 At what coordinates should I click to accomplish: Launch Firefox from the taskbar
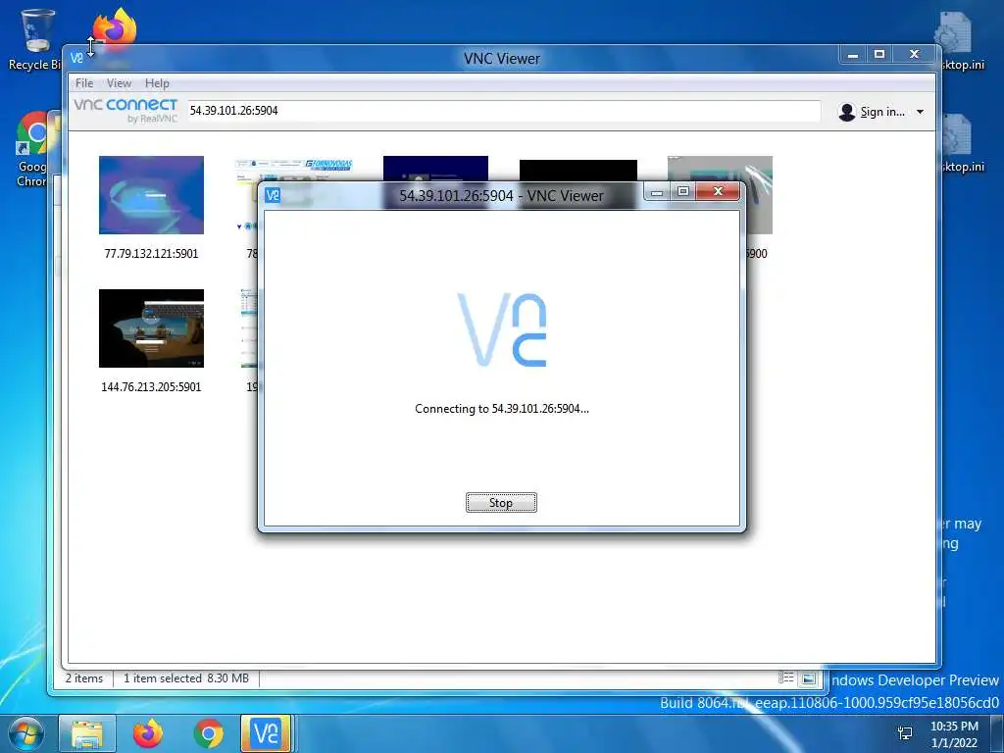pos(148,733)
